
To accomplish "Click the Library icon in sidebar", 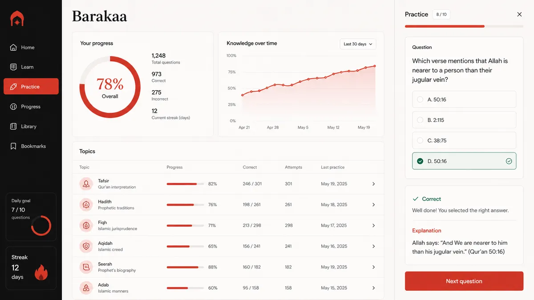I will click(13, 126).
